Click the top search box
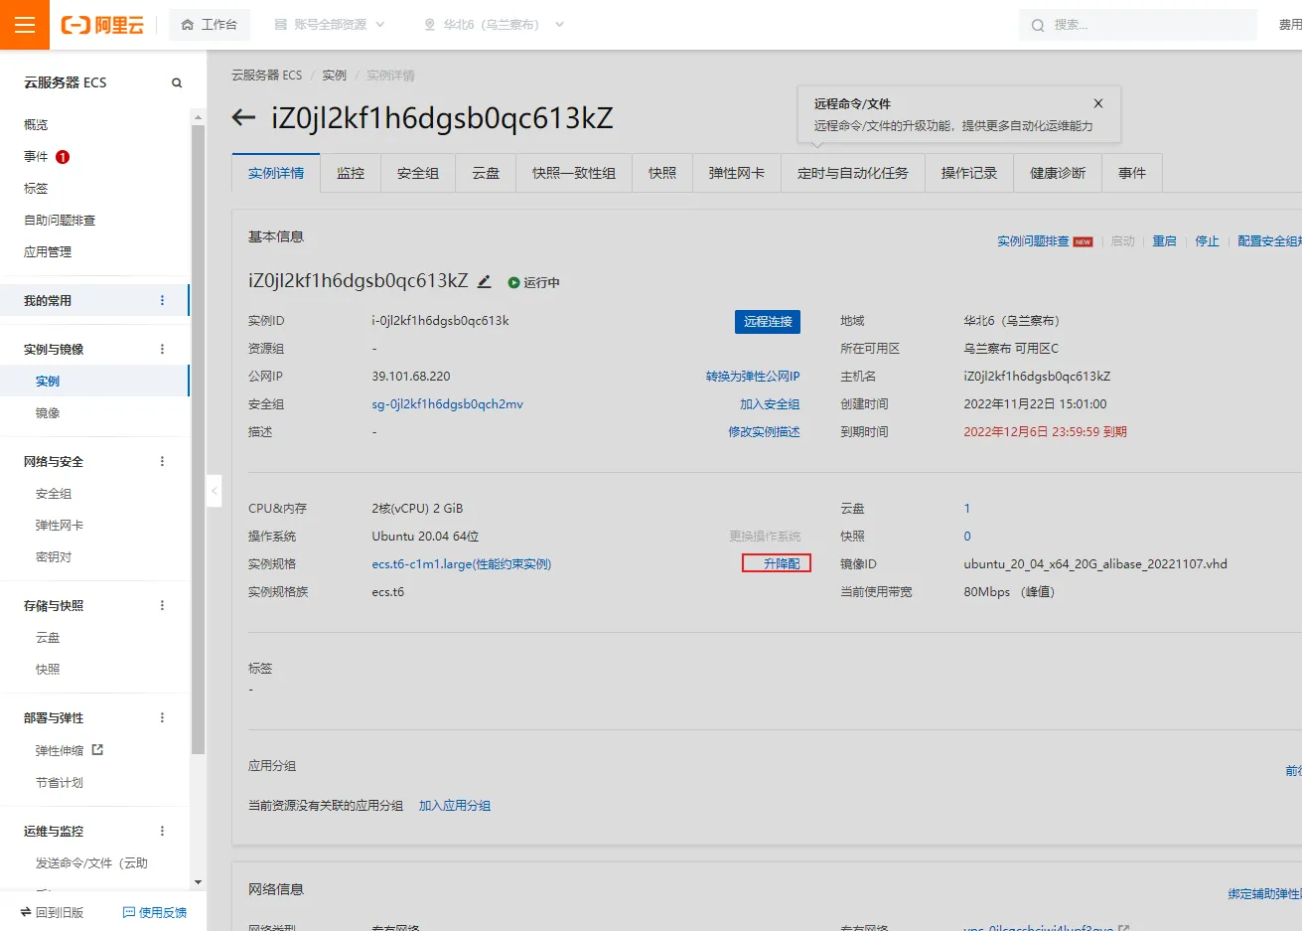The image size is (1302, 931). 1137,25
